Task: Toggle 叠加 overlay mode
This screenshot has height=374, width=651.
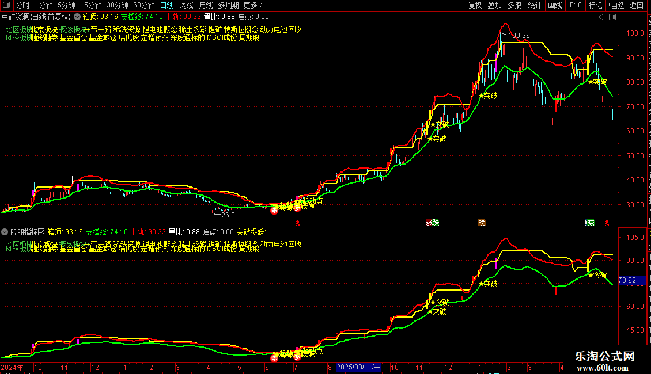Action: pos(494,5)
